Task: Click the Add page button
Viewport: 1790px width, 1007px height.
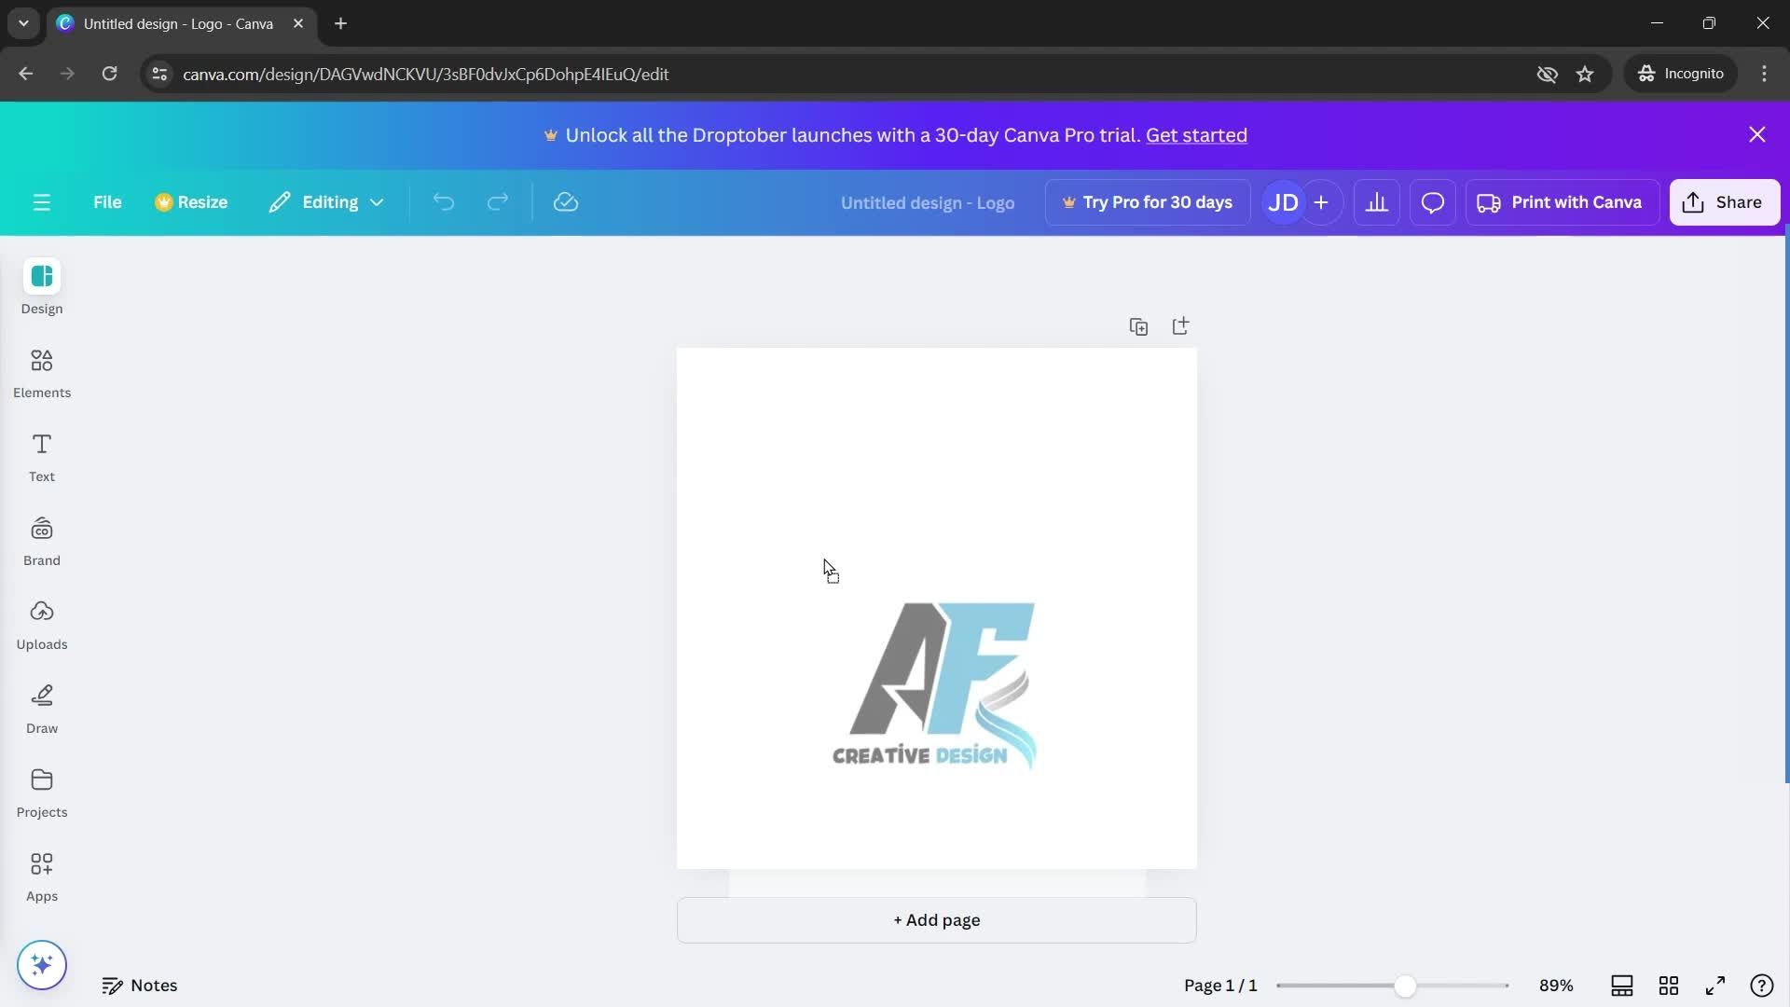Action: coord(936,918)
